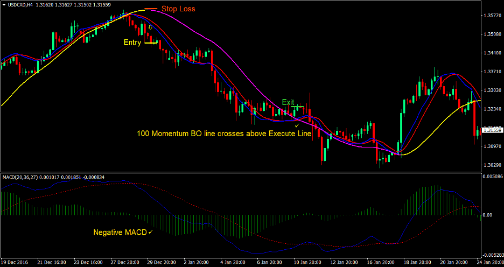
Task: Click price scale value 1.35770
Action: click(493, 15)
